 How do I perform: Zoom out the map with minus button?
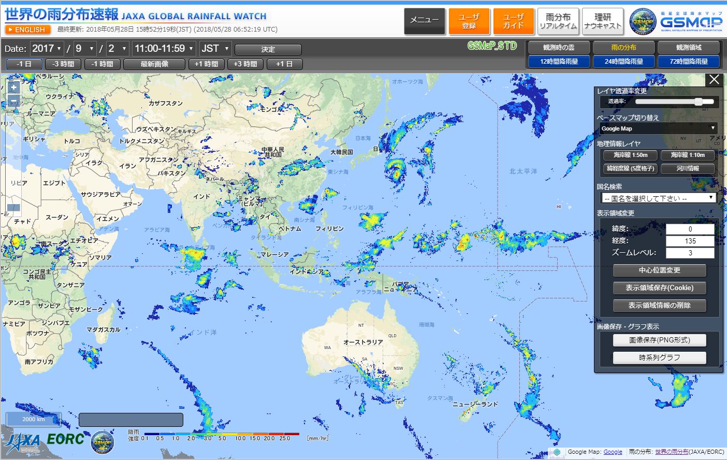click(x=13, y=100)
